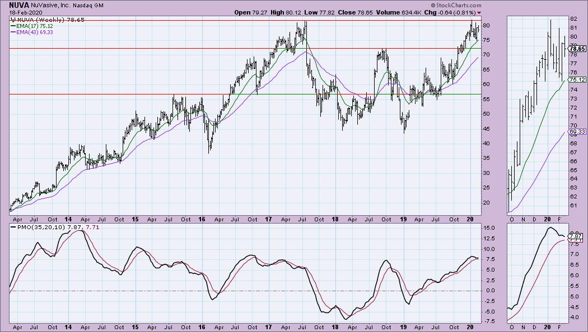Click the Low 77.82 value

coord(319,13)
